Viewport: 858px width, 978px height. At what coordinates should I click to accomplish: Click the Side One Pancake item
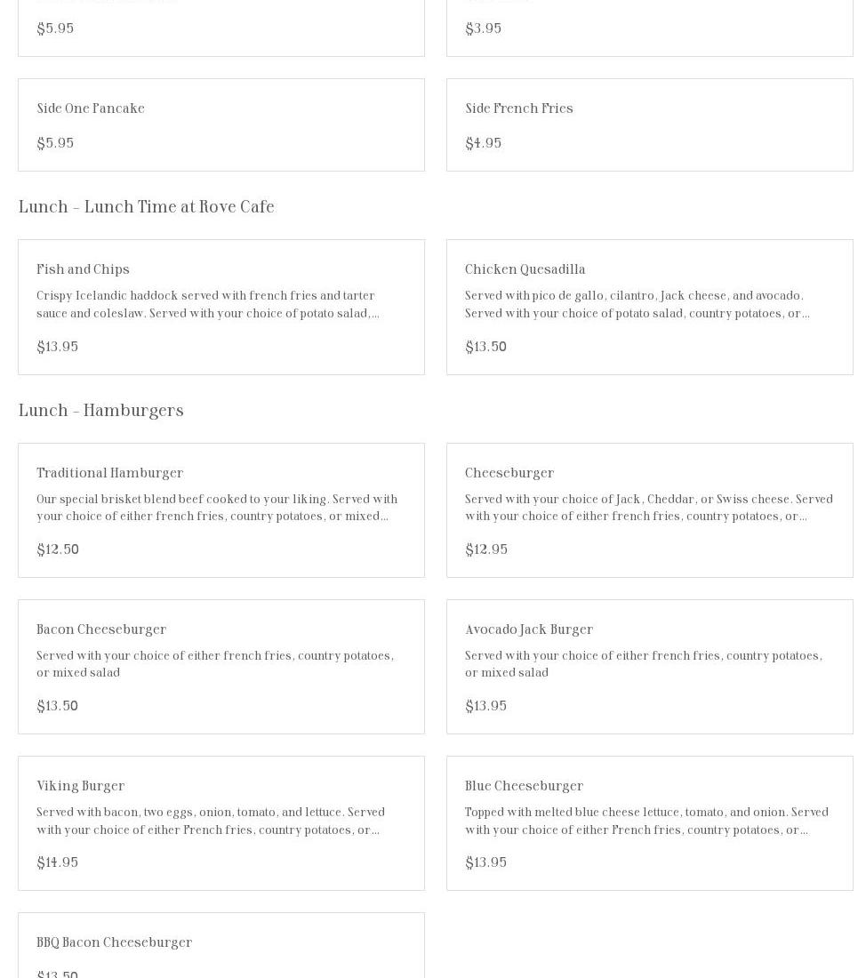tap(91, 108)
